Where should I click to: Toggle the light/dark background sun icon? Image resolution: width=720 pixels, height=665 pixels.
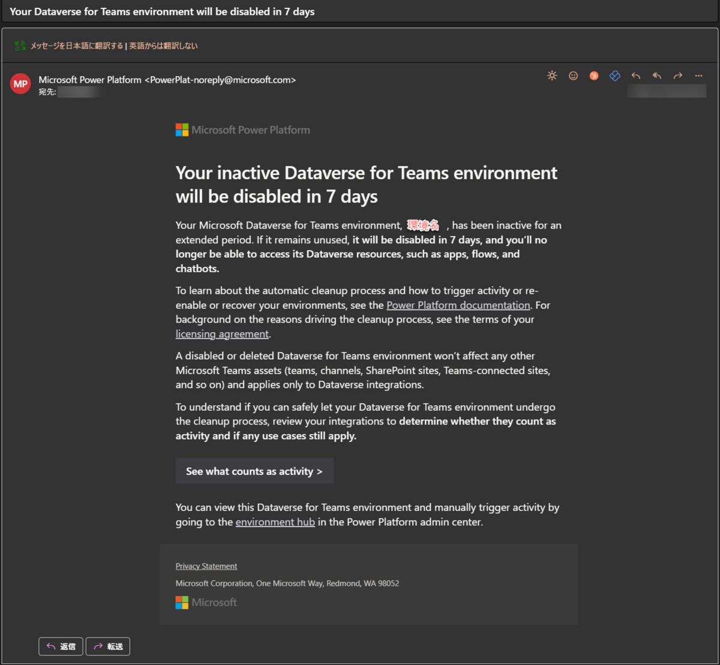pos(552,76)
